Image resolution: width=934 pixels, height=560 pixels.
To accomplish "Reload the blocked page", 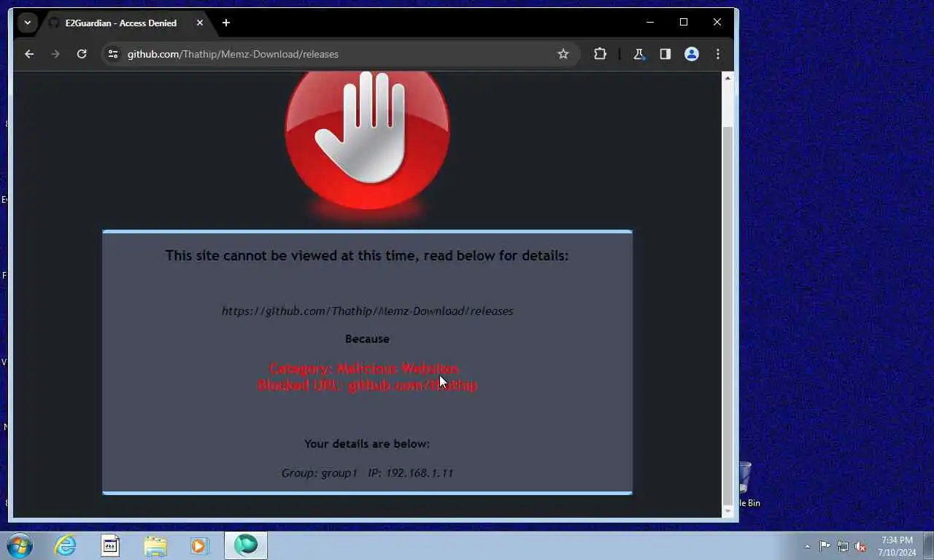I will [x=82, y=54].
